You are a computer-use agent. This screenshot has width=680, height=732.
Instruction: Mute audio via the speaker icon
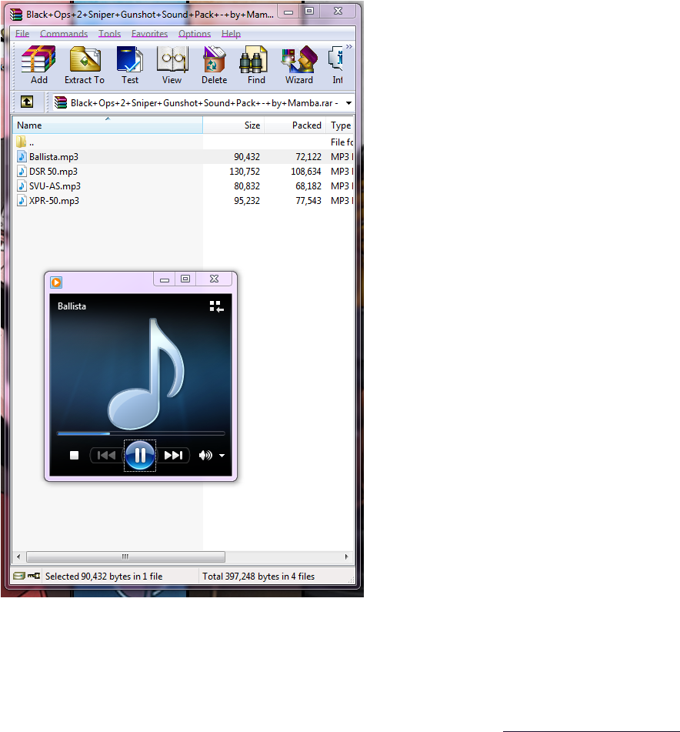click(x=204, y=455)
